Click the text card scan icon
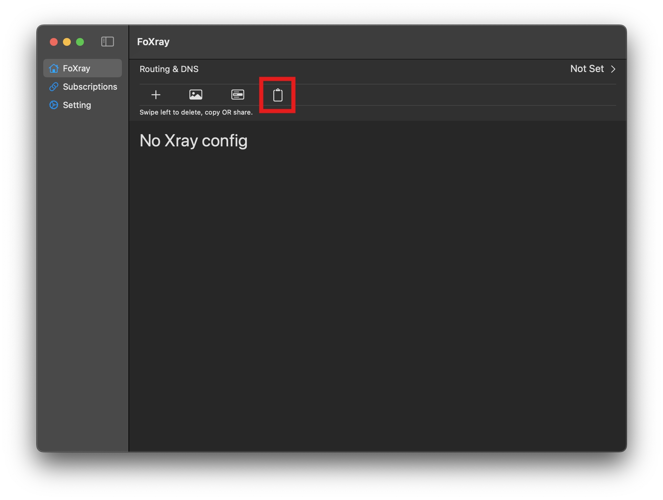Image resolution: width=663 pixels, height=500 pixels. point(238,95)
